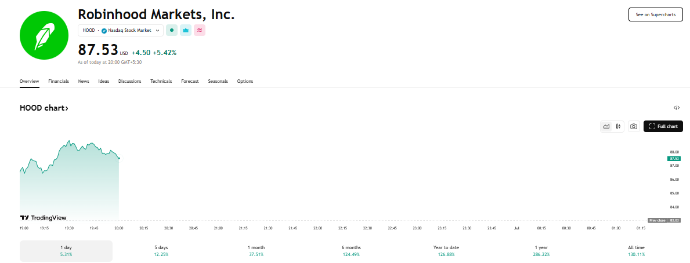Select the 1 day range
Viewport: 690px width, 263px height.
pyautogui.click(x=66, y=251)
